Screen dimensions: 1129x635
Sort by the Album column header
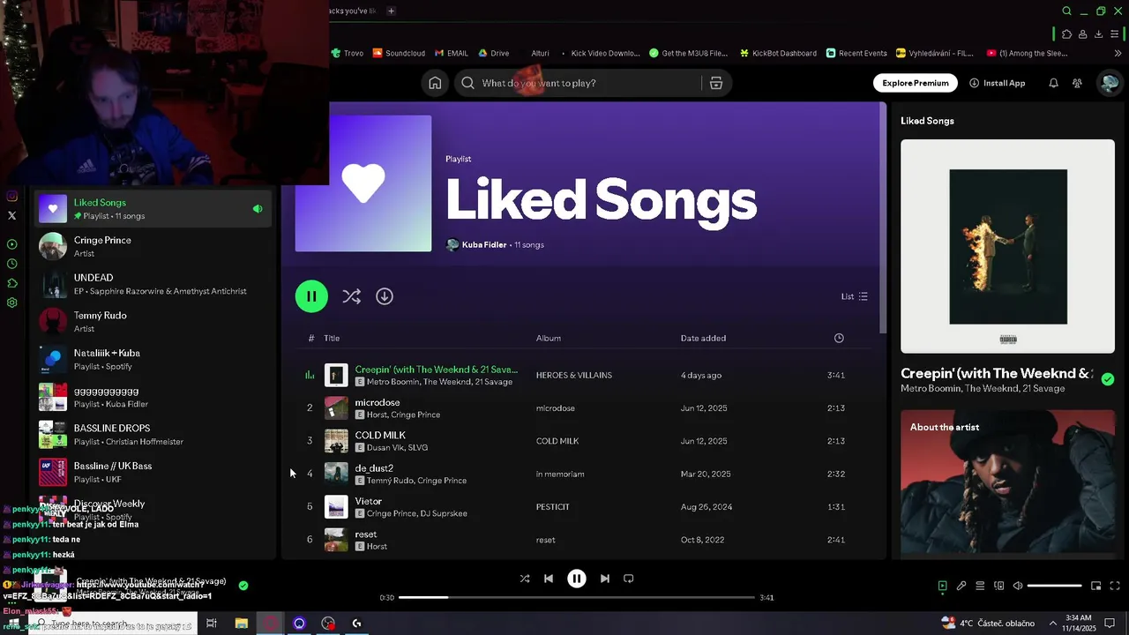(x=549, y=338)
